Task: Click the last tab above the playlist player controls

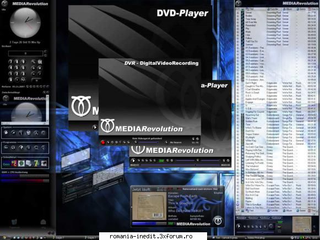Action: (x=276, y=218)
